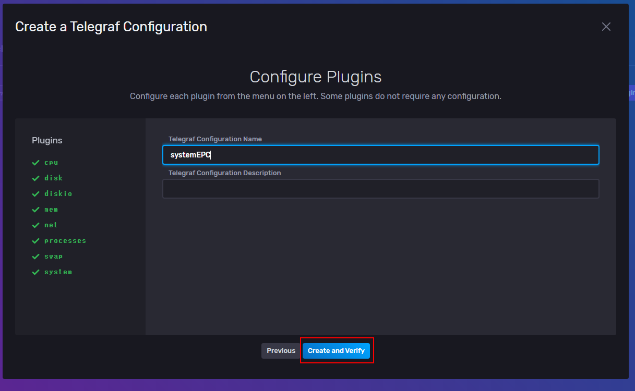Click the checkmark icon beside system

pyautogui.click(x=35, y=272)
